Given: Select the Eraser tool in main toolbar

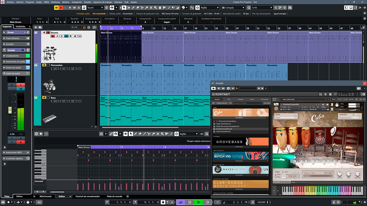Looking at the screenshot, I should click(x=137, y=8).
